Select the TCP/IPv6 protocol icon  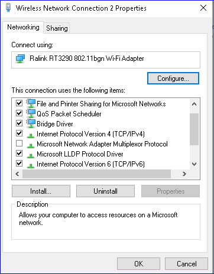click(x=31, y=165)
